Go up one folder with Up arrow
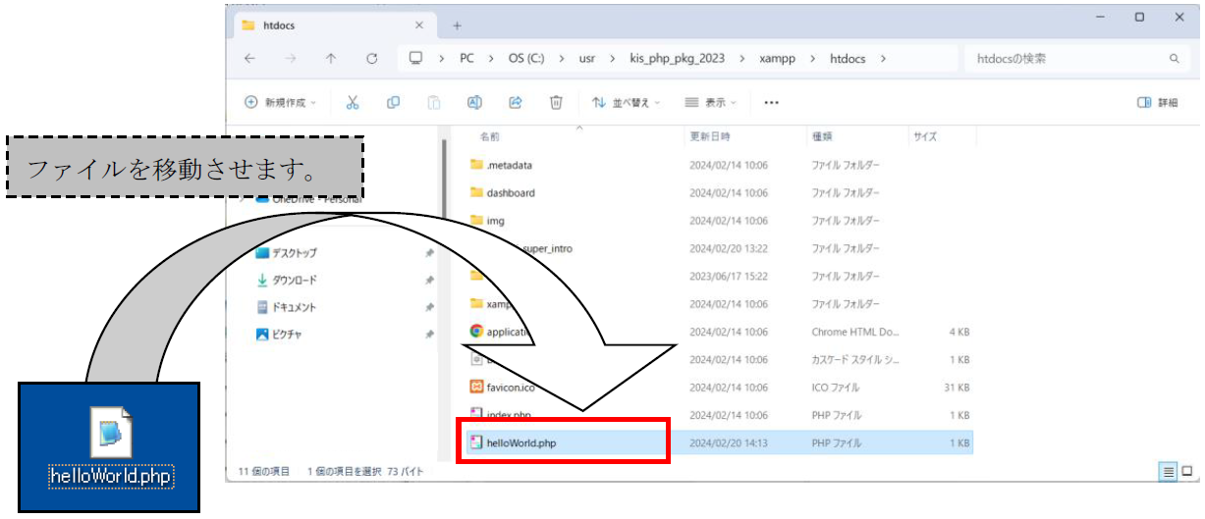 point(331,59)
